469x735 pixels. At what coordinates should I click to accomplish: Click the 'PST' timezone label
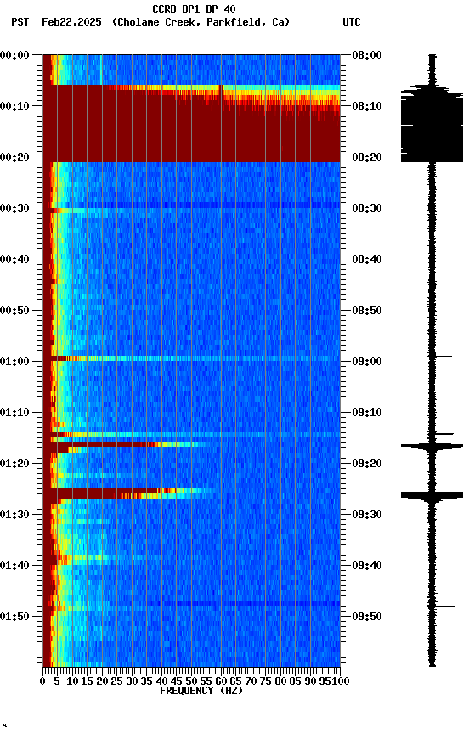point(20,22)
